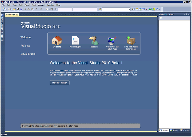Screen dimensions: 192x137
Task: Open the Server Explorer side tab
Action: coord(2,22)
